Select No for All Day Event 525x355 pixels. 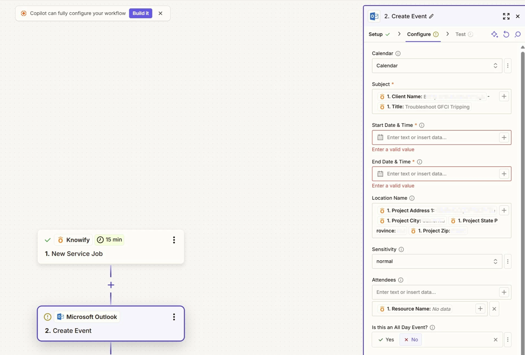pyautogui.click(x=411, y=340)
